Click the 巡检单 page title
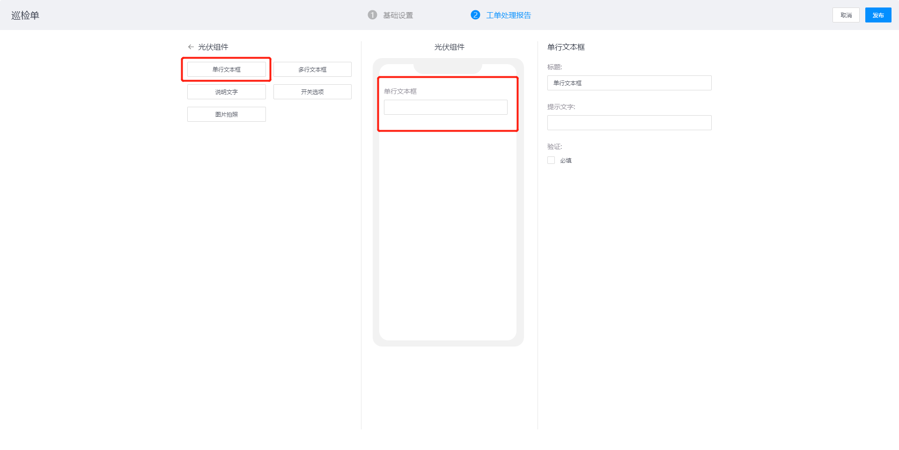This screenshot has width=899, height=450. (x=25, y=15)
